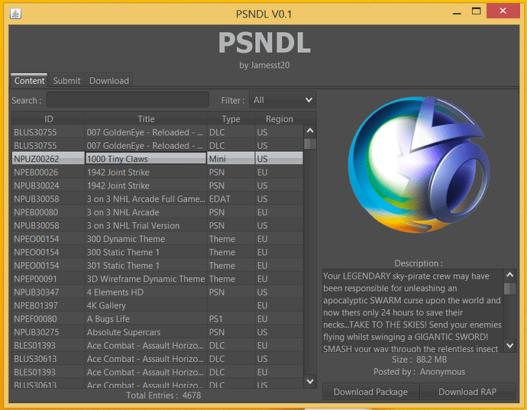Click the EDAT type cell
This screenshot has height=410, width=527.
pos(231,199)
